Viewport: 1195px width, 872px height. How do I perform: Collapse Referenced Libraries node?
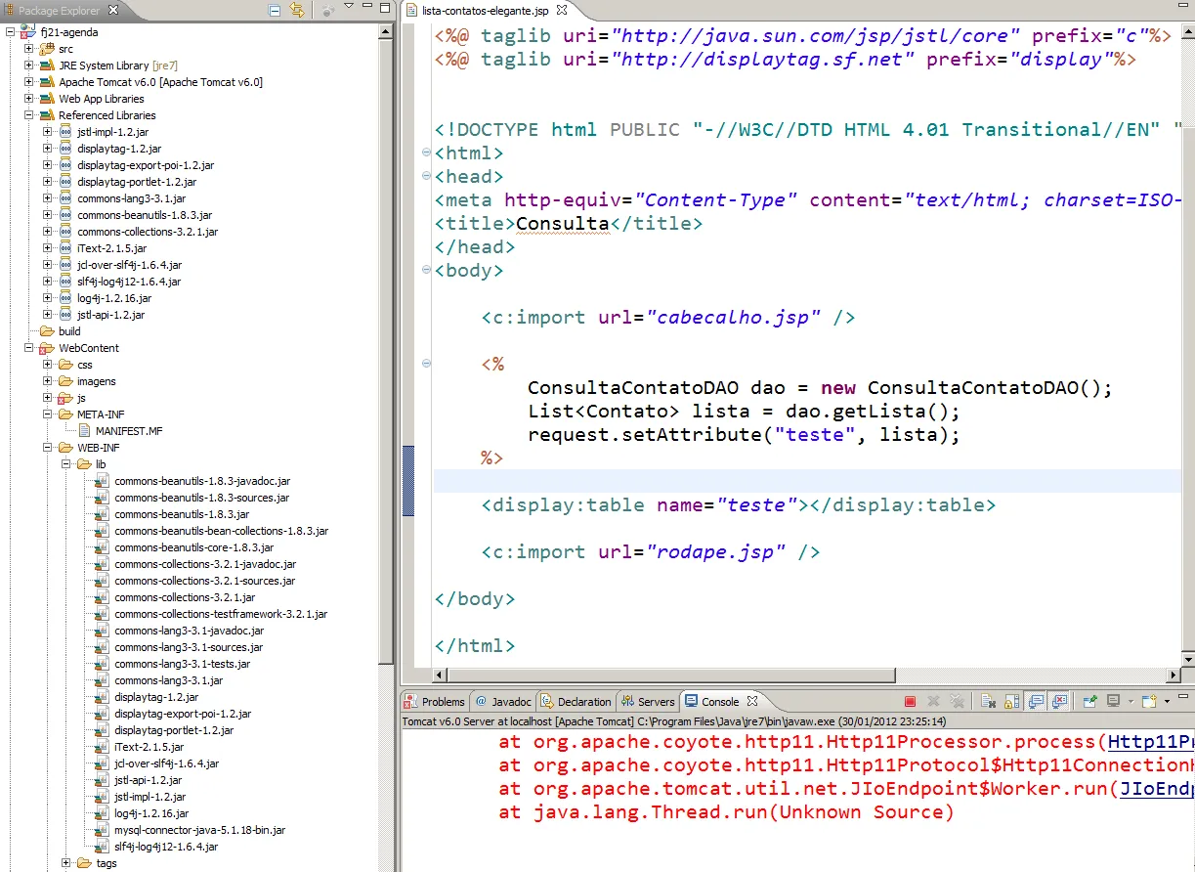[x=29, y=115]
